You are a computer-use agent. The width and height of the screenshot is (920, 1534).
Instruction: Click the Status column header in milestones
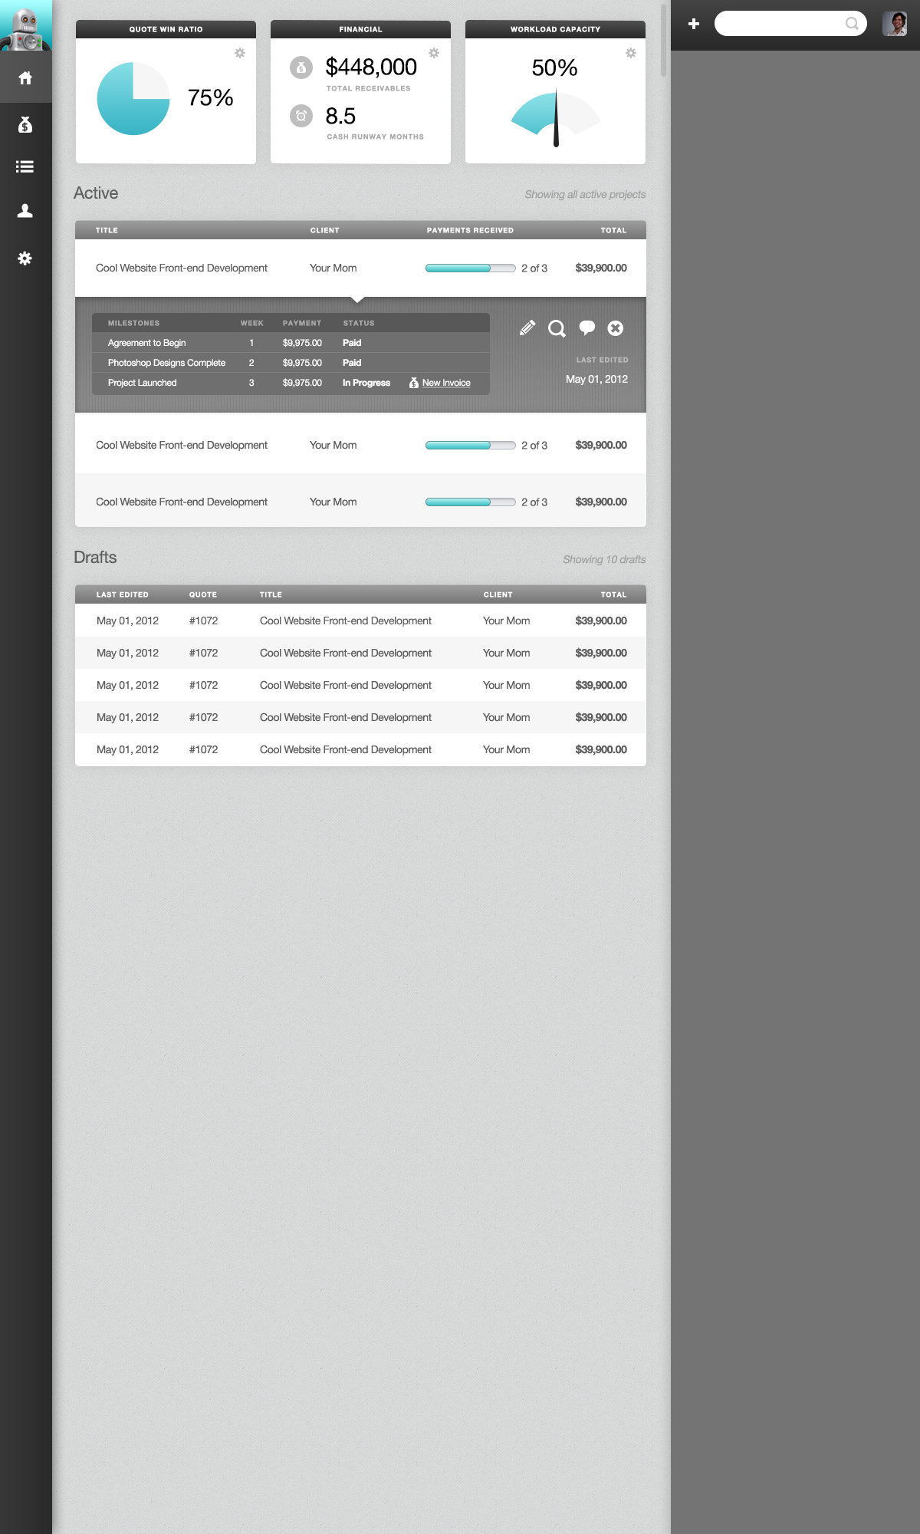(359, 323)
